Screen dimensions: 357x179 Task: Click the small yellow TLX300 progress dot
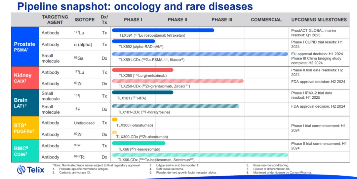click(115, 120)
